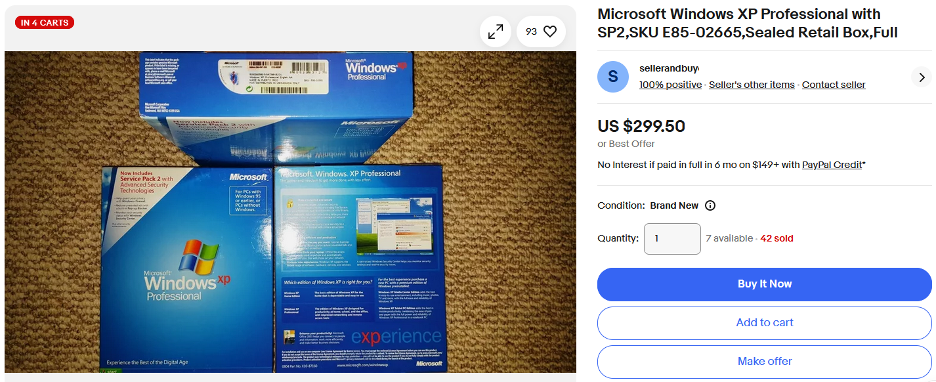This screenshot has height=382, width=936.
Task: Open the fullscreen image expand icon
Action: coord(496,32)
